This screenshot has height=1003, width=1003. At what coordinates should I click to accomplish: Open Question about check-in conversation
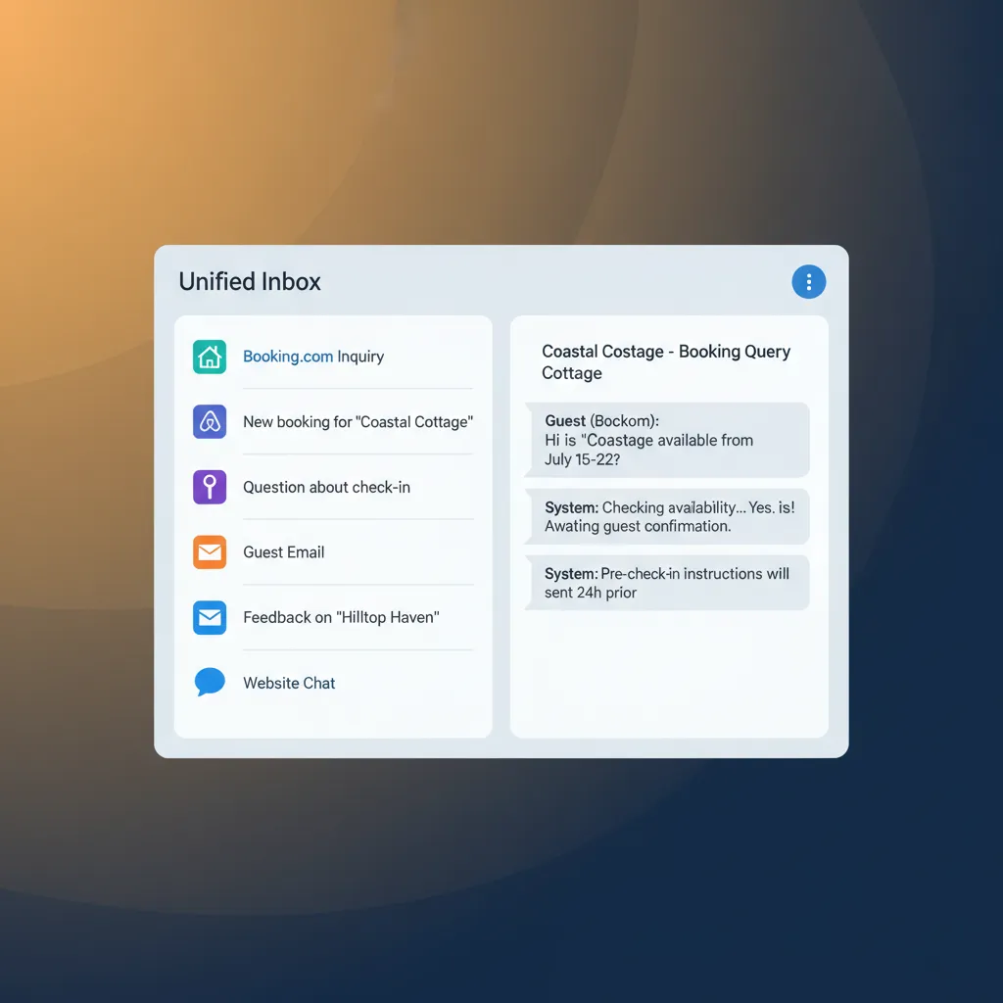coord(327,487)
